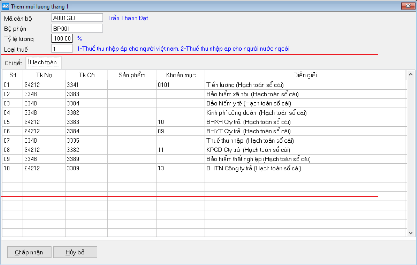417x265 pixels.
Task: Click the Hủy bỏ button
Action: pos(75,252)
